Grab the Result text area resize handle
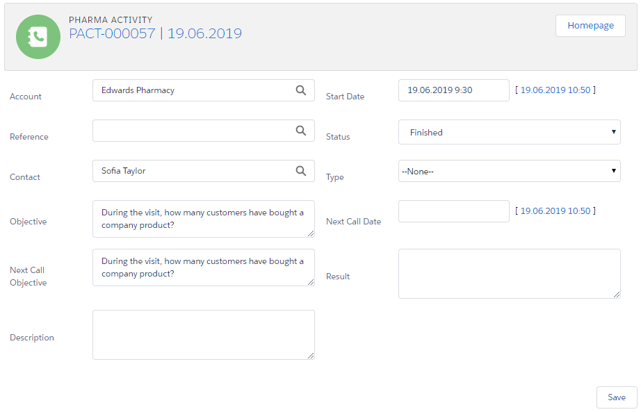The width and height of the screenshot is (641, 412). pos(617,295)
